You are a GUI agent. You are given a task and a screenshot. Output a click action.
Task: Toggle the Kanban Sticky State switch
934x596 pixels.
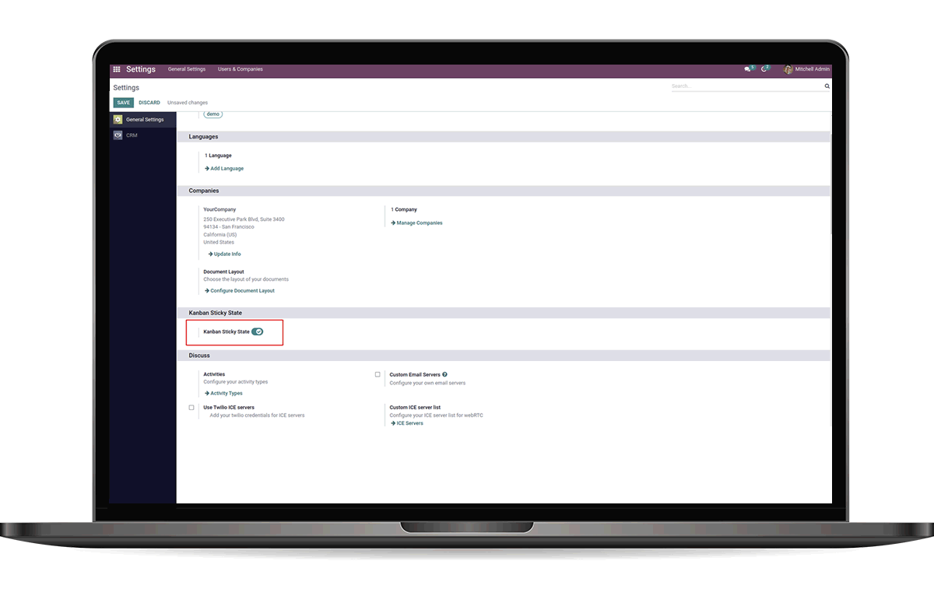(258, 331)
